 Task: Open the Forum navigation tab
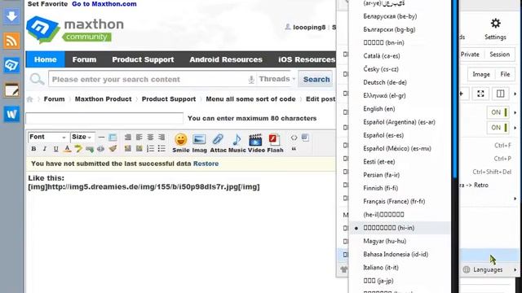(84, 59)
